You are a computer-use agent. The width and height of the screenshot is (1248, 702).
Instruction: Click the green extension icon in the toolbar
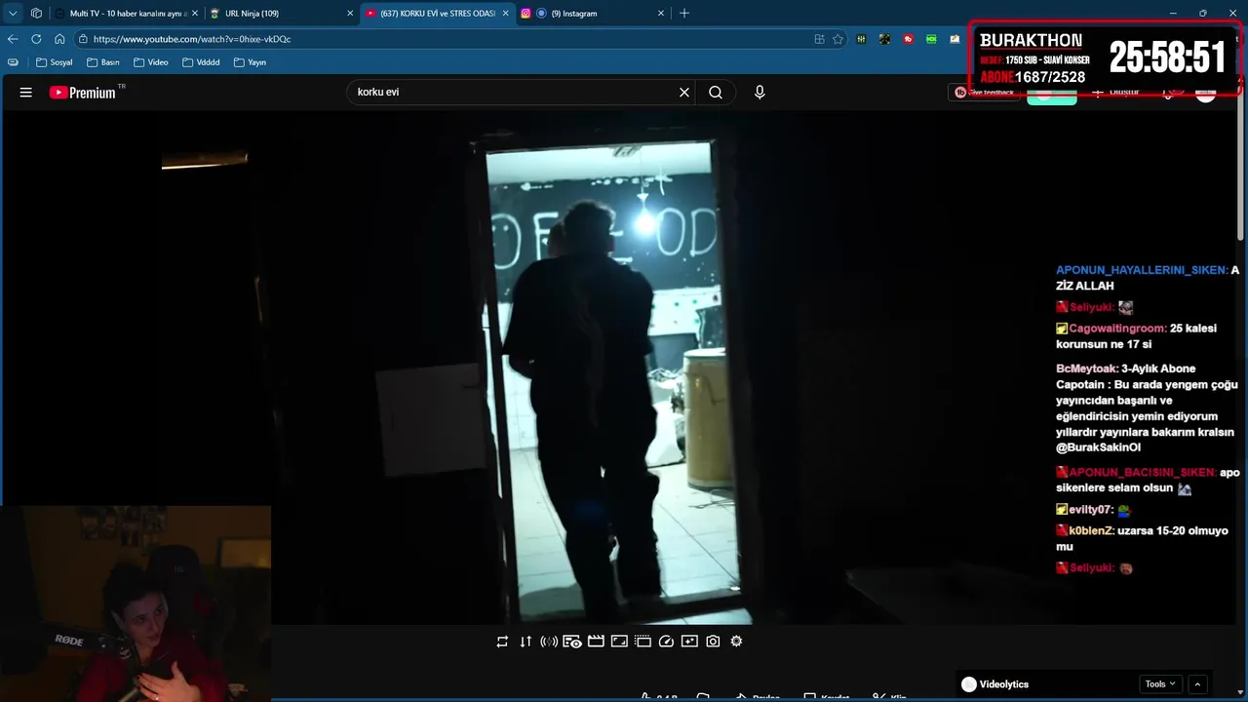pos(931,39)
